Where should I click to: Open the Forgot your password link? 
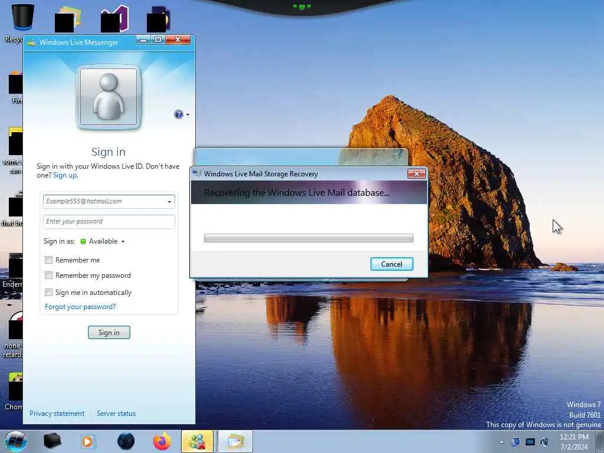(x=80, y=307)
